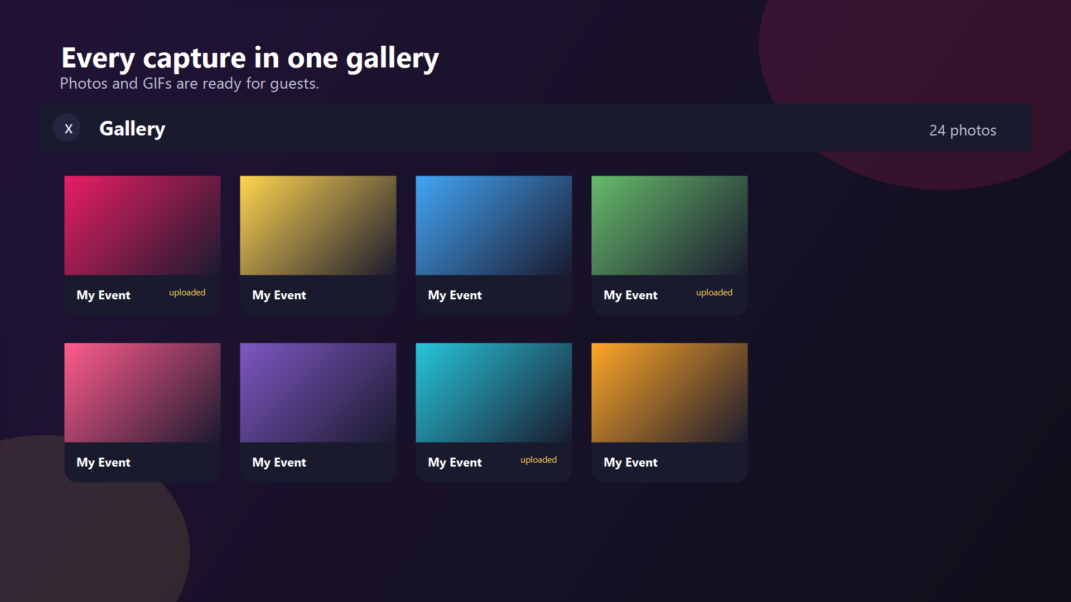Click My Event caption under green photo

pyautogui.click(x=630, y=295)
